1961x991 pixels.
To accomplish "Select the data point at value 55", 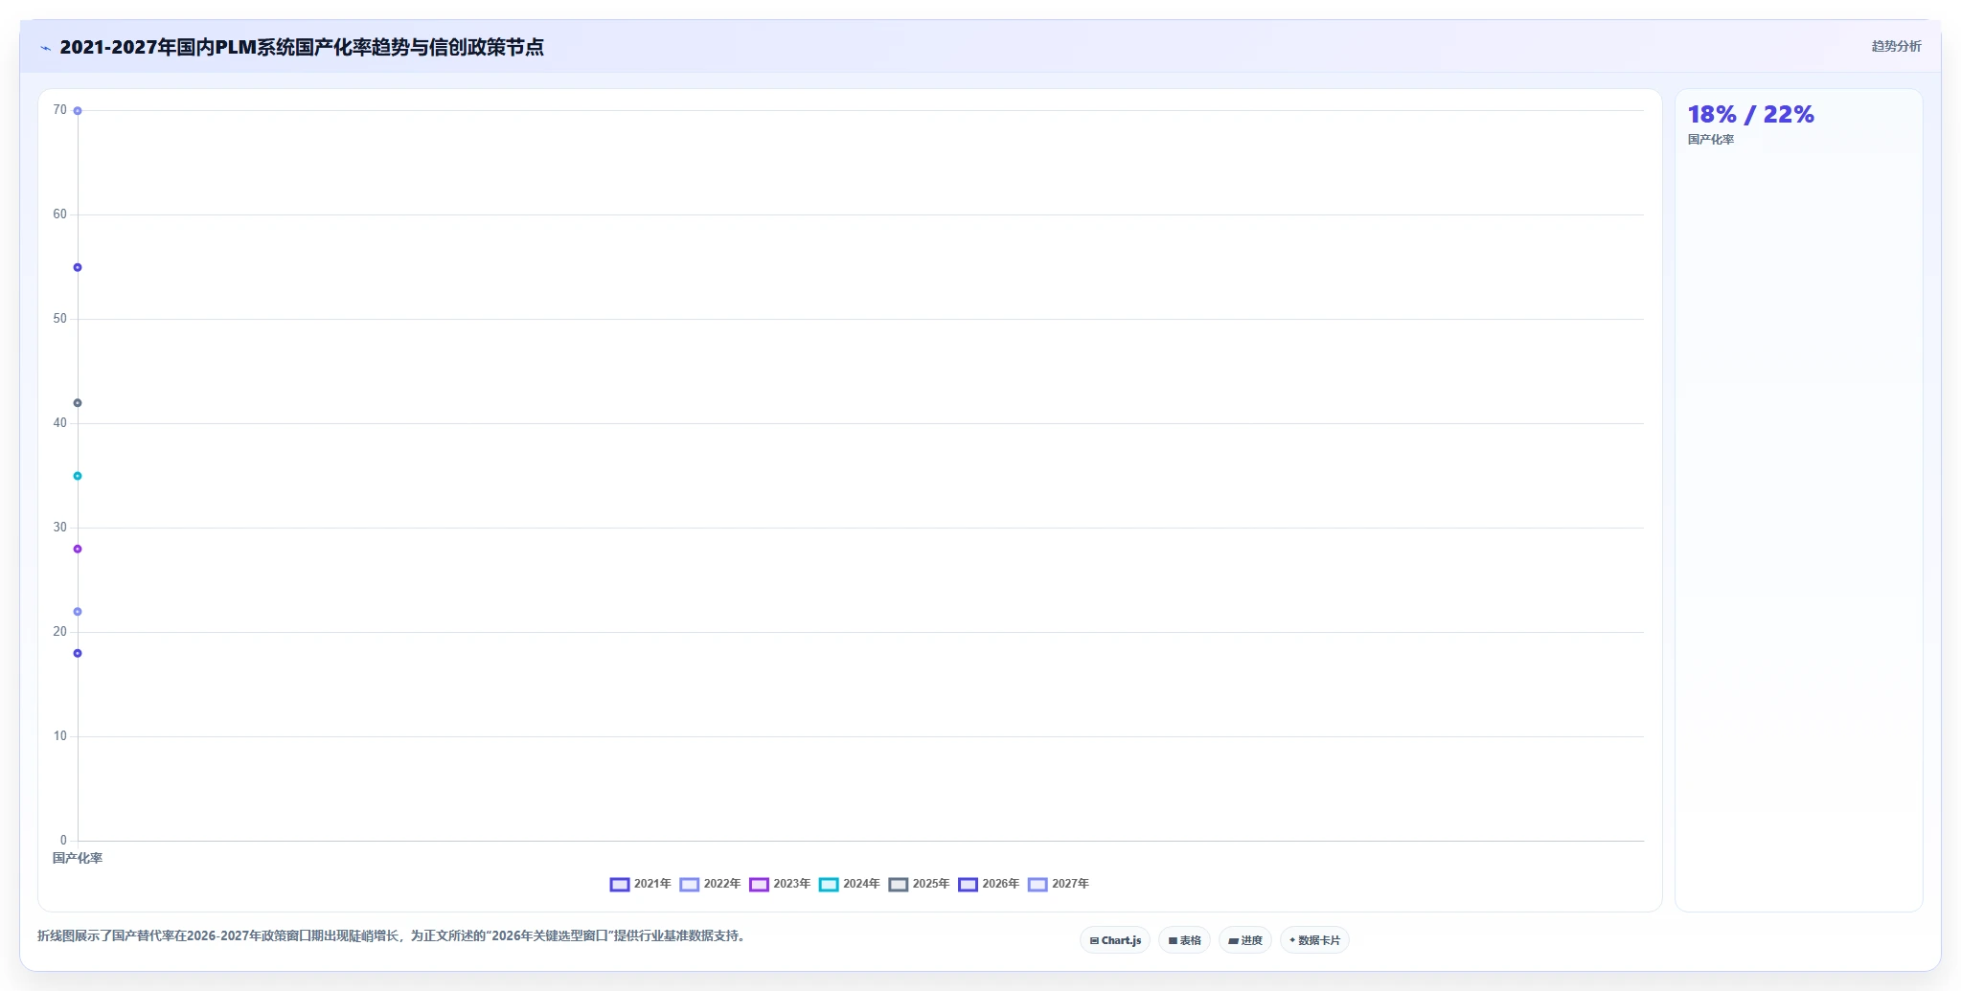I will 78,267.
